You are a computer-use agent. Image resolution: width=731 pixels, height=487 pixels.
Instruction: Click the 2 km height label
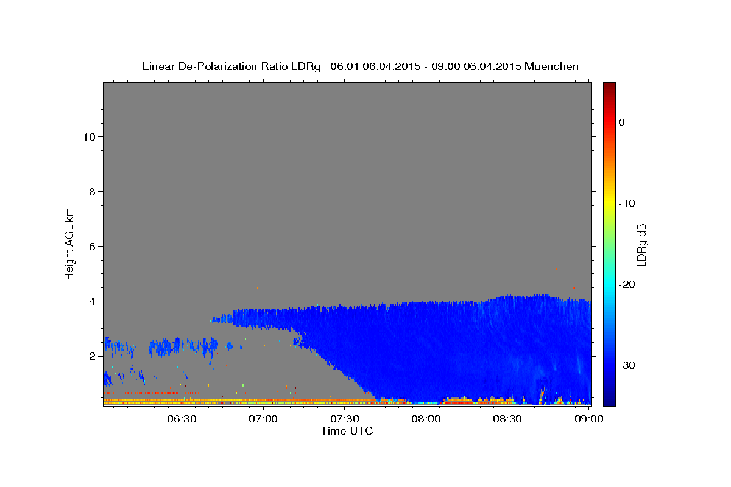coord(92,356)
